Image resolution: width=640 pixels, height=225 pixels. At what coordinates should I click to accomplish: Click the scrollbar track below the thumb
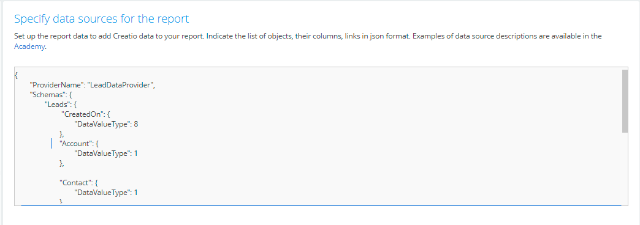(x=625, y=169)
